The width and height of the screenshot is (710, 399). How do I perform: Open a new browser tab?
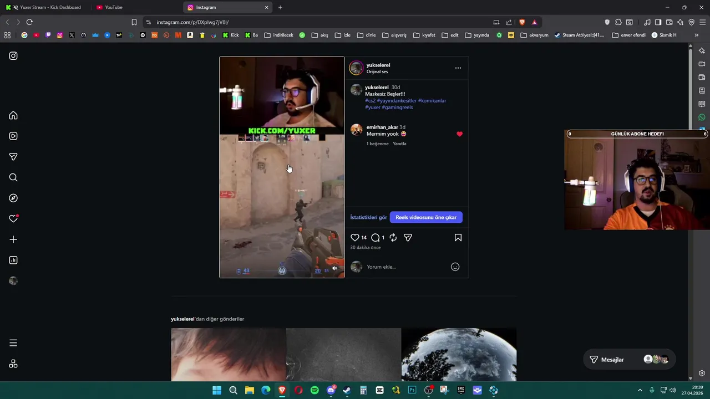pyautogui.click(x=280, y=7)
